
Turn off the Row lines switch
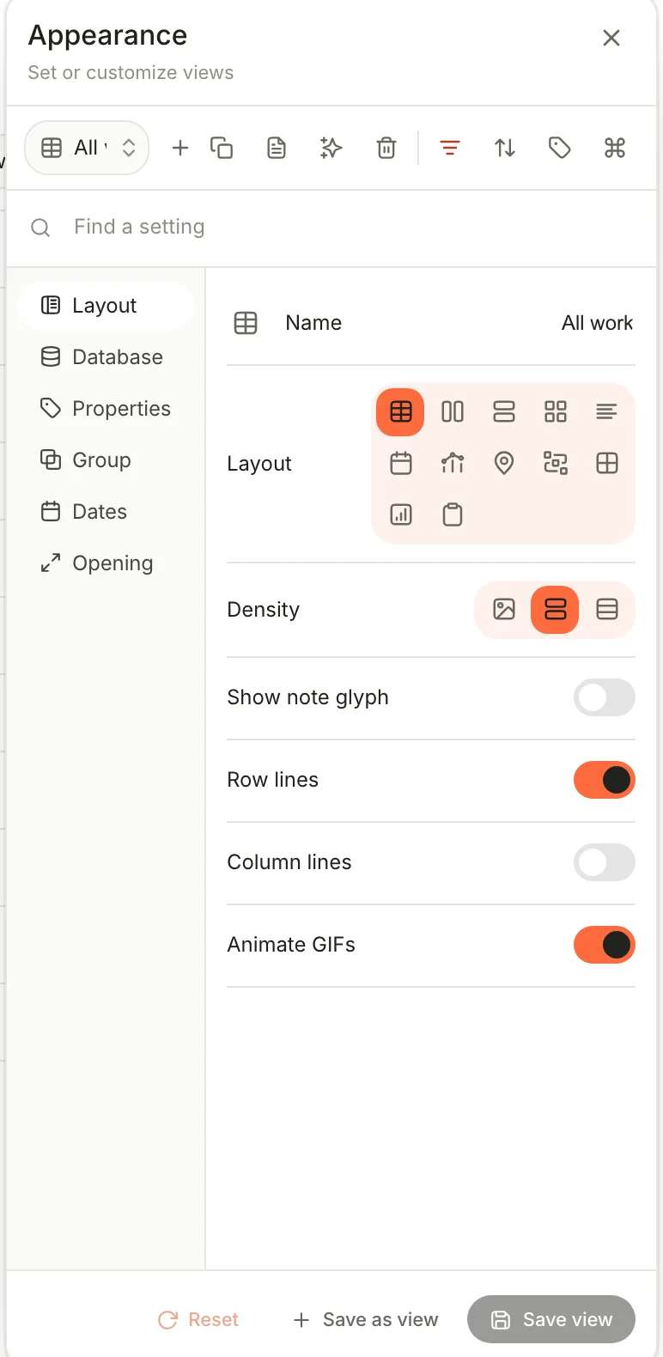[605, 780]
